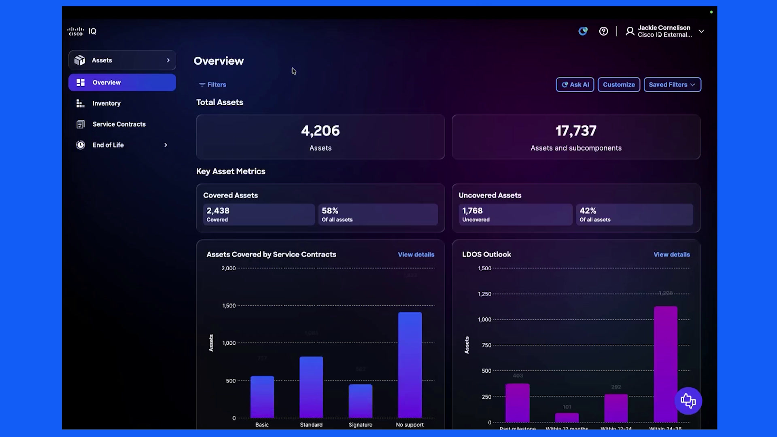
Task: Click the 1,768 Uncovered tile
Action: point(516,214)
